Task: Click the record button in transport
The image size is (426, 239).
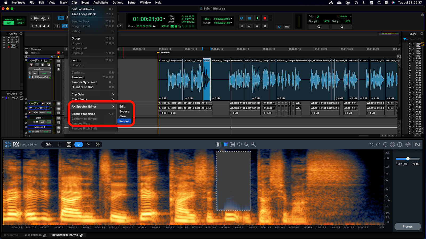Action: pyautogui.click(x=265, y=18)
